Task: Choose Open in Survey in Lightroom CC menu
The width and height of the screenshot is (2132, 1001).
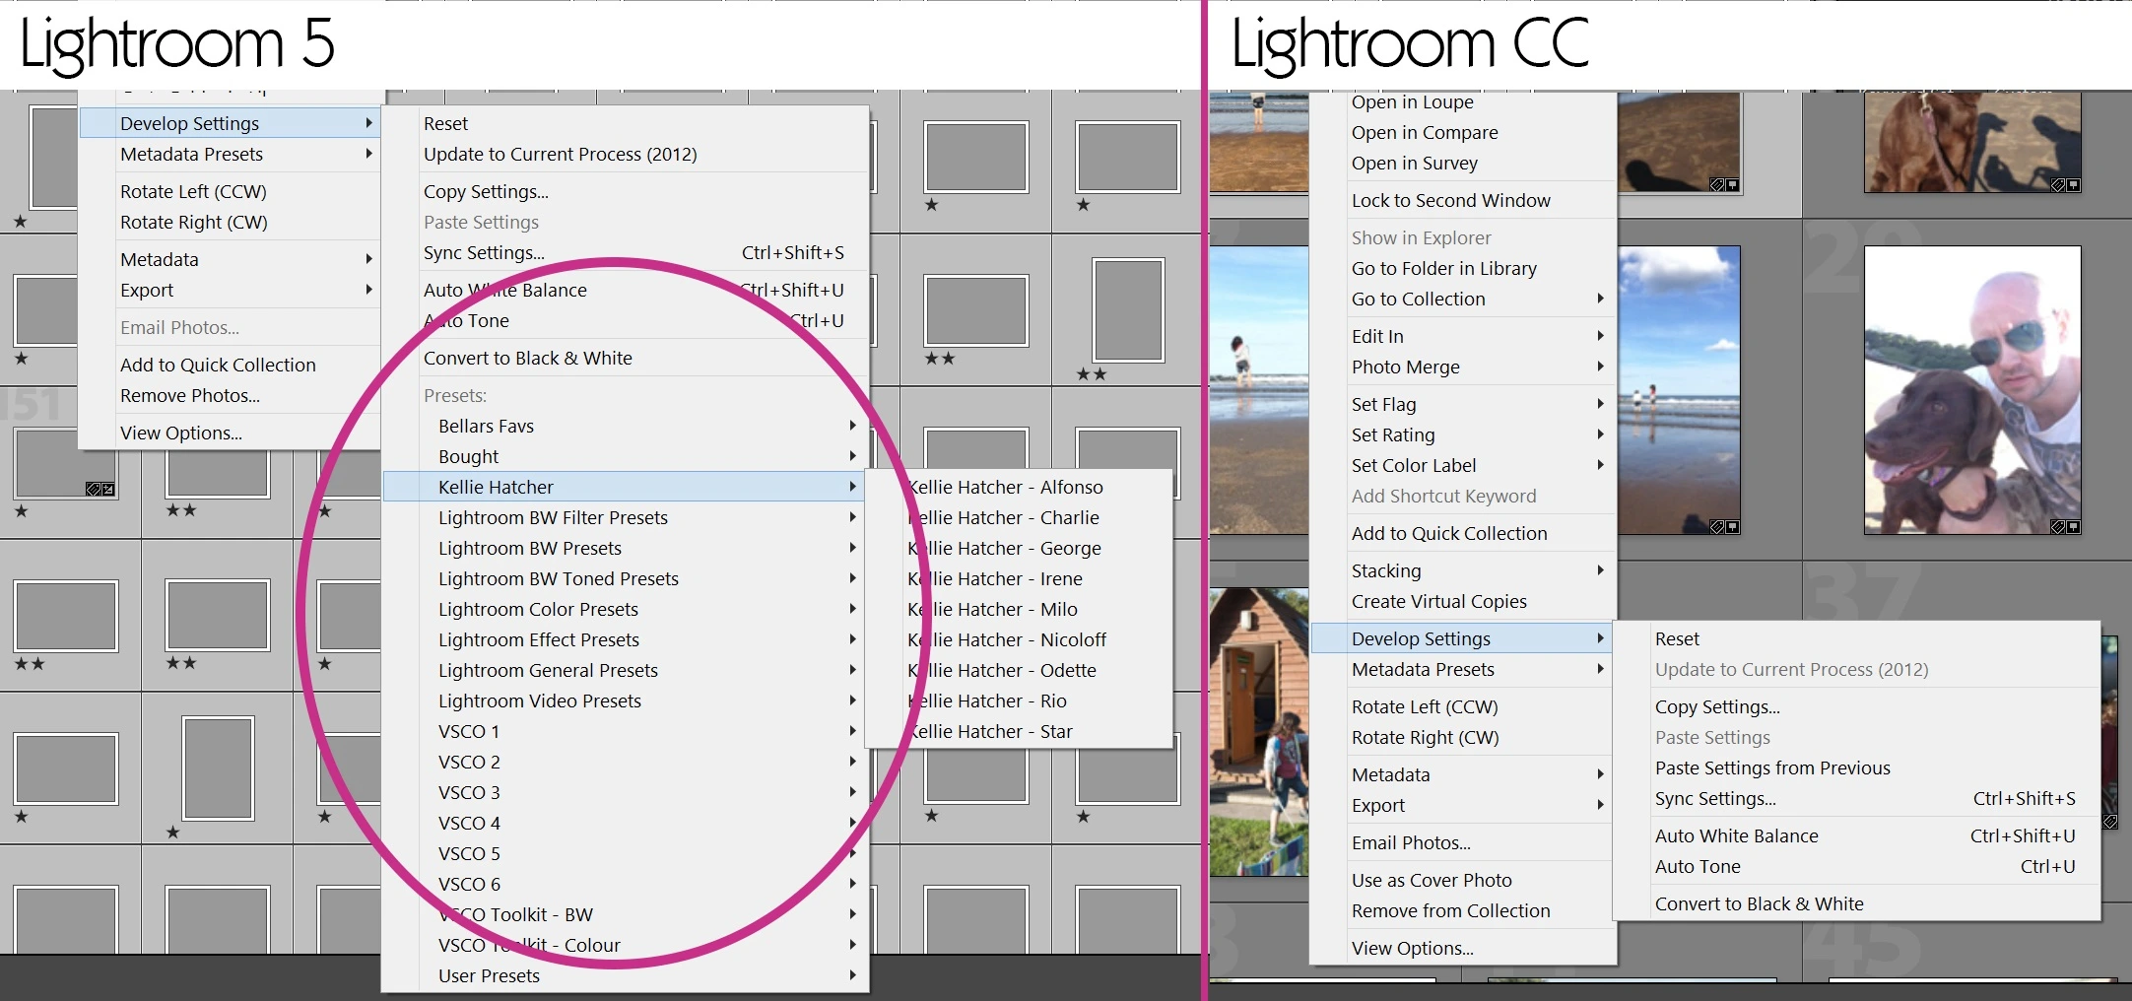Action: click(x=1463, y=163)
